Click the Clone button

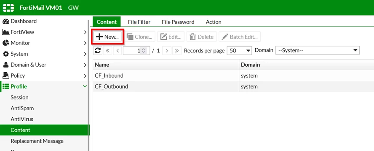tap(139, 37)
